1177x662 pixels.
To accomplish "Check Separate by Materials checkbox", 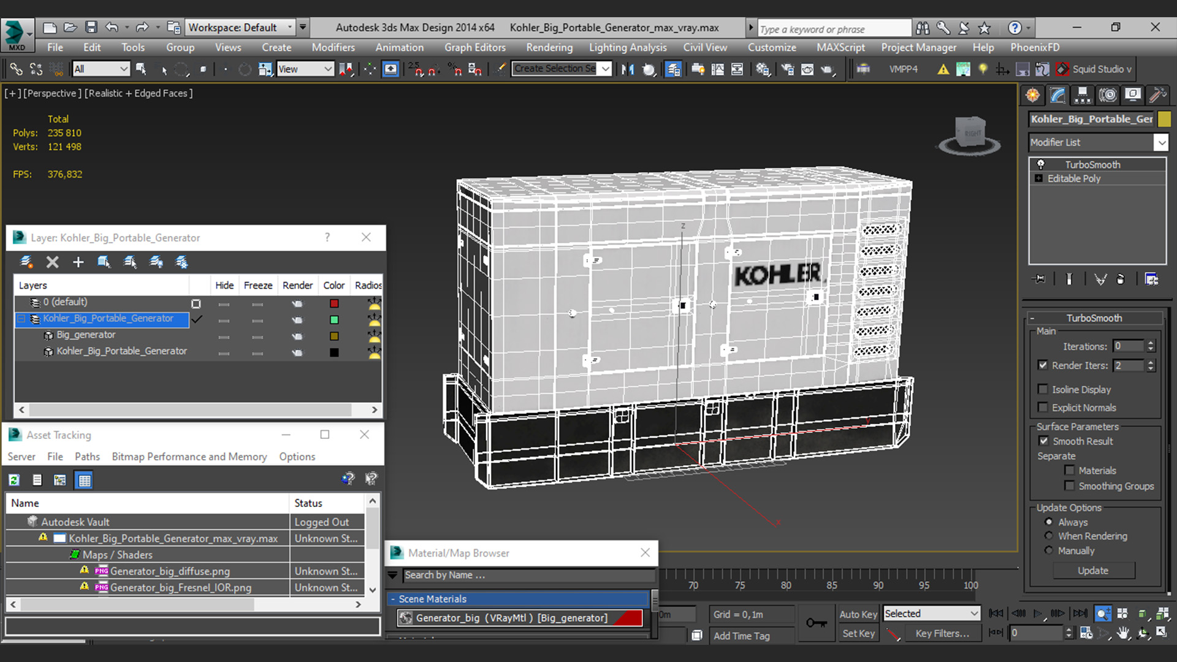I will pos(1070,470).
